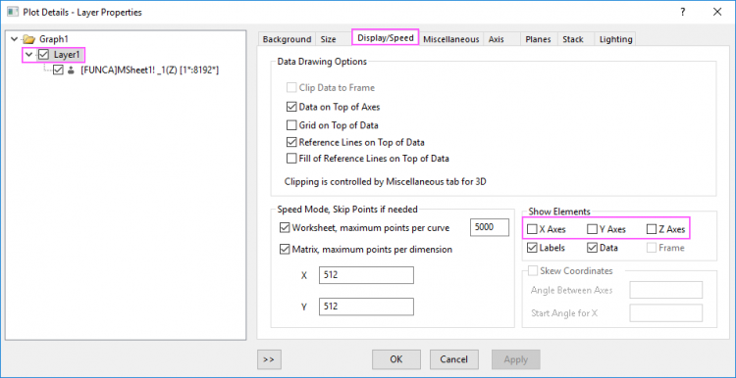
Task: Open the Miscellaneous tab
Action: [451, 39]
